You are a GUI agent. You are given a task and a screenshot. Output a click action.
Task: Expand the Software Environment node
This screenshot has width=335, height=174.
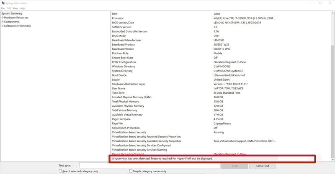click(x=3, y=26)
